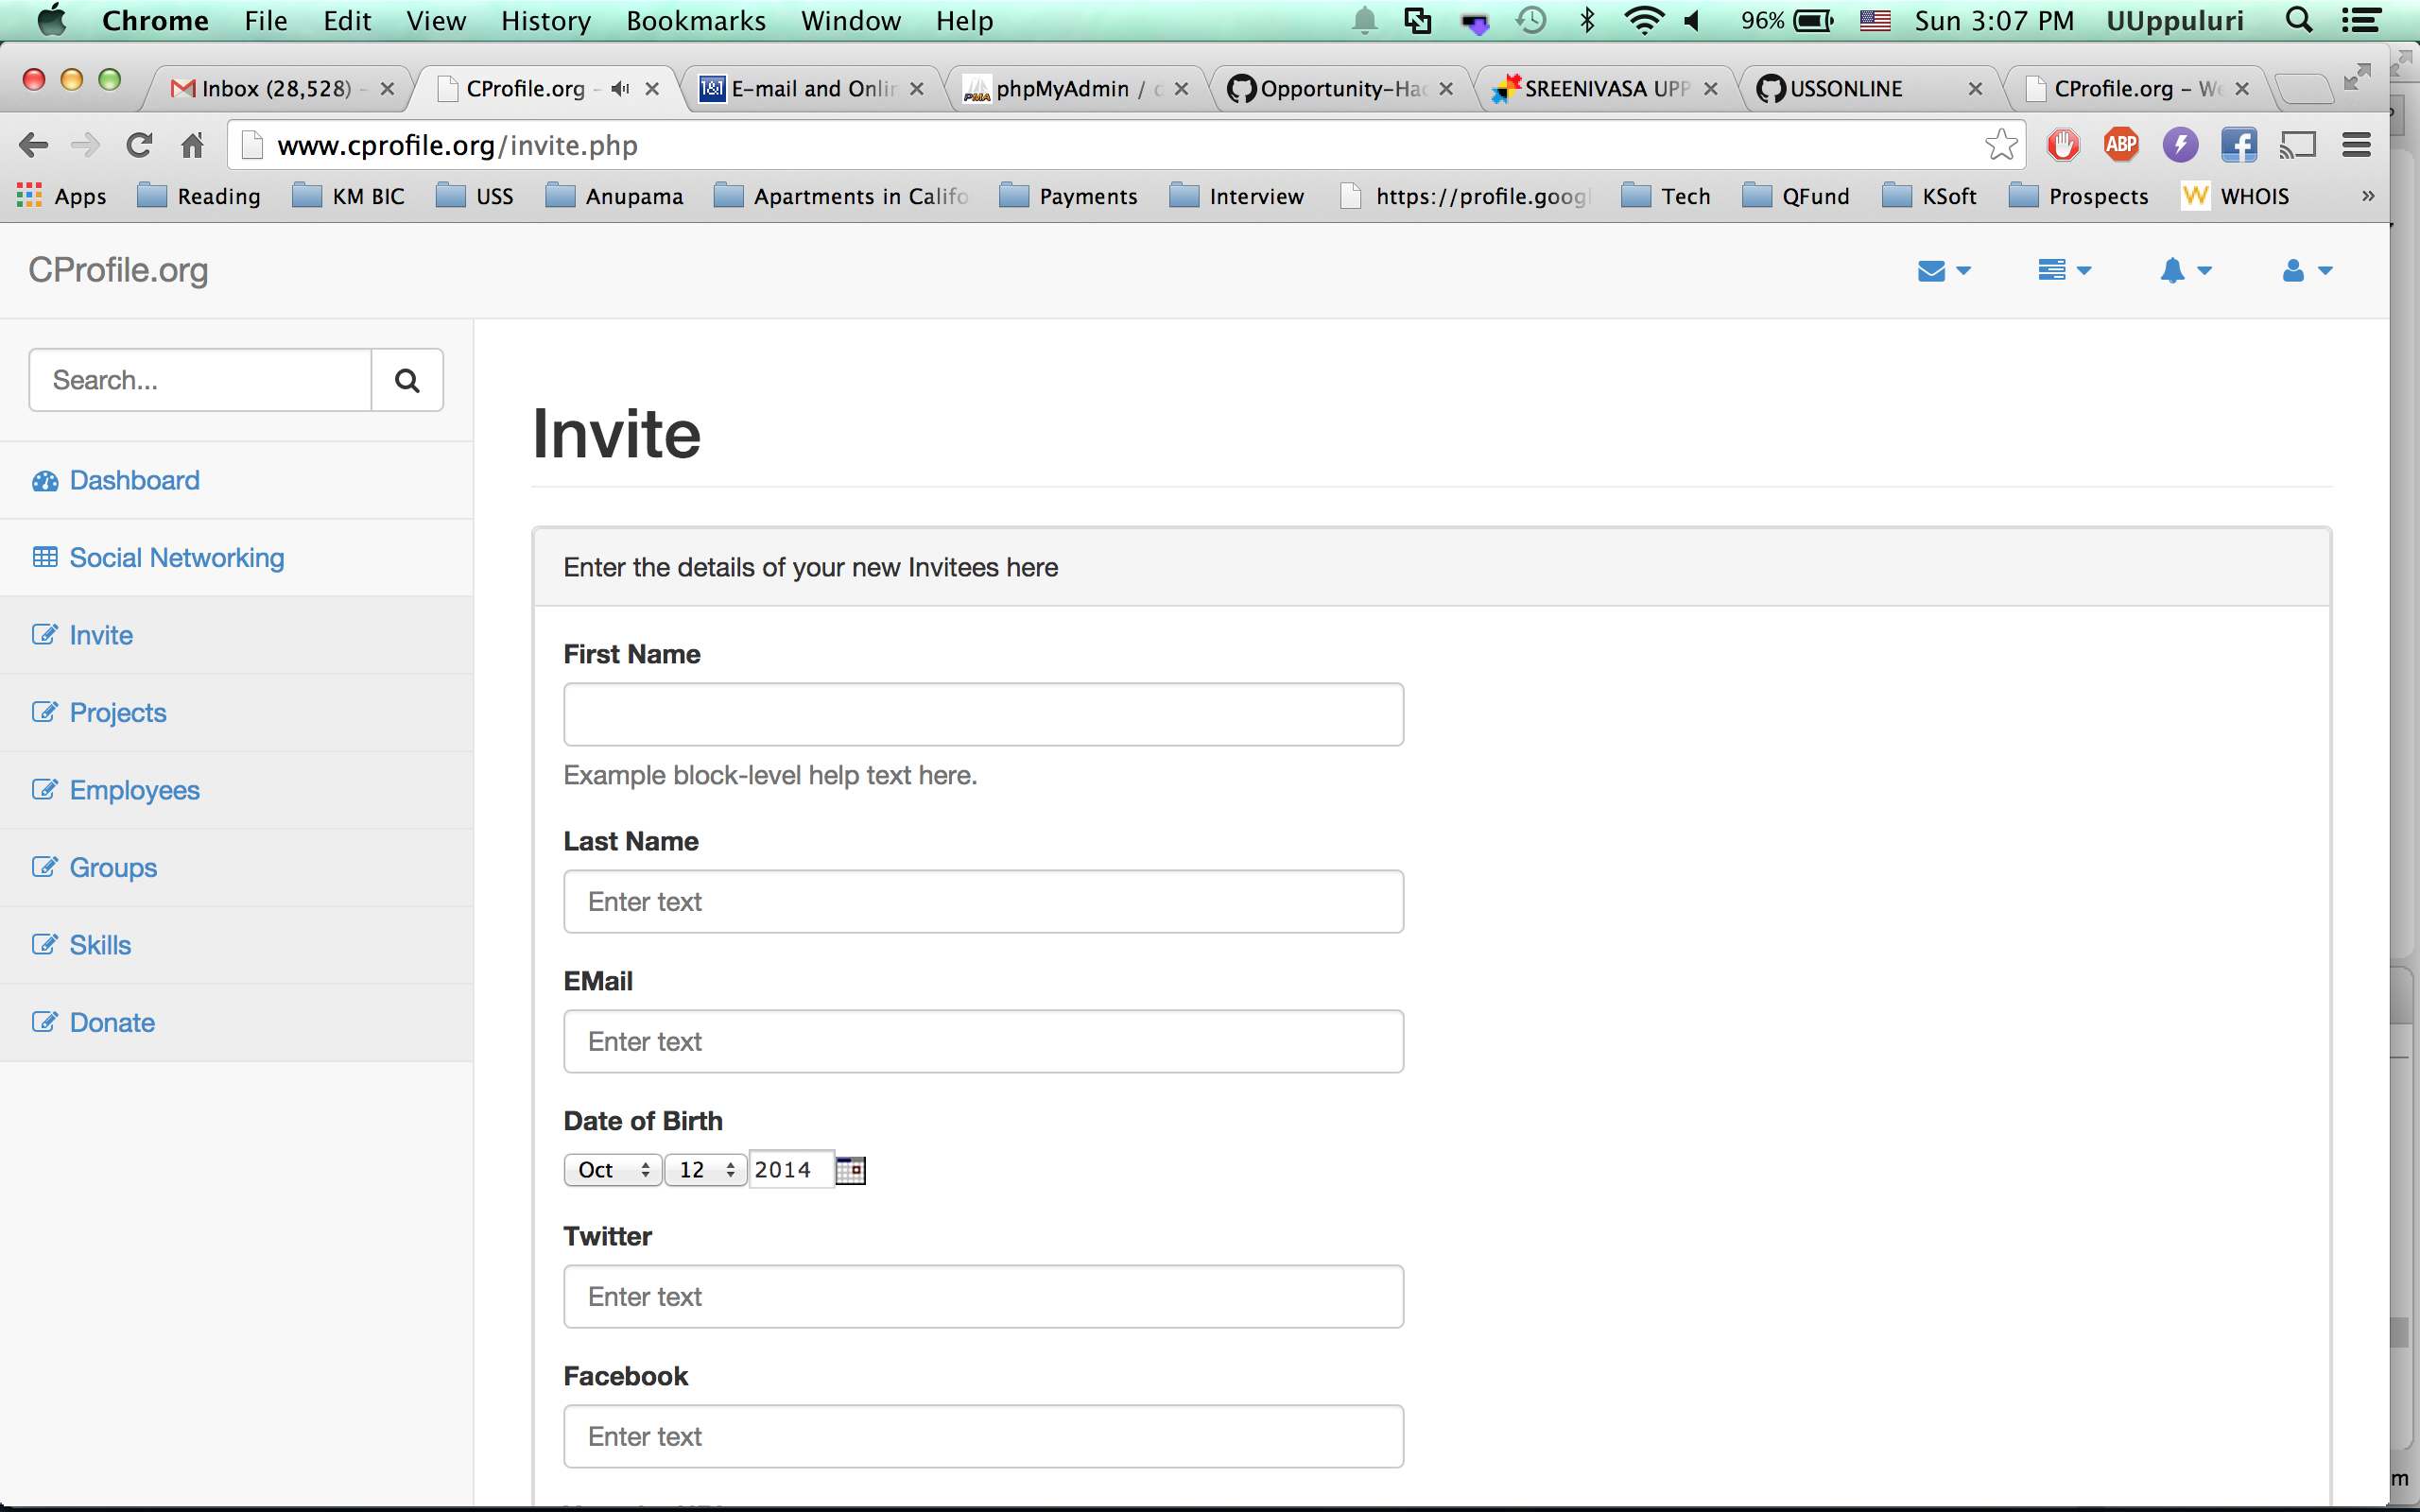Viewport: 2420px width, 1512px height.
Task: Open the Tech bookmarks folder
Action: point(1667,196)
